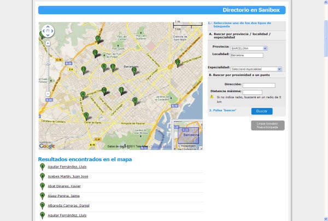Select map marker number 15 near Diagonal
The image size is (328, 221).
click(177, 63)
